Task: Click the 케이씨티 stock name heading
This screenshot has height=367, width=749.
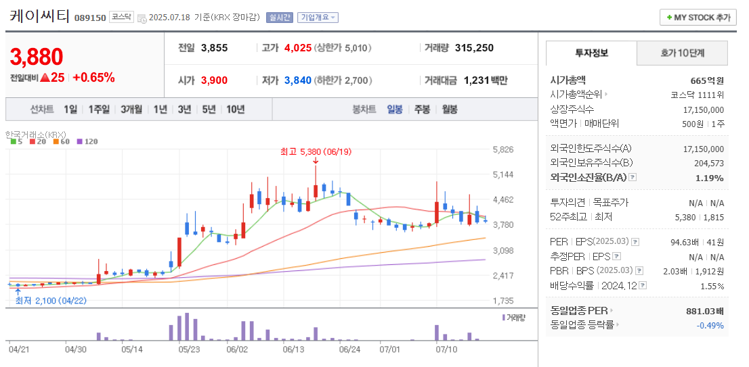Action: coord(40,17)
